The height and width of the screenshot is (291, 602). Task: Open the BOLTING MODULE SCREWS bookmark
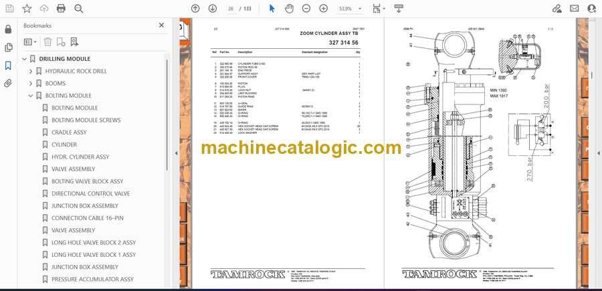(x=86, y=120)
